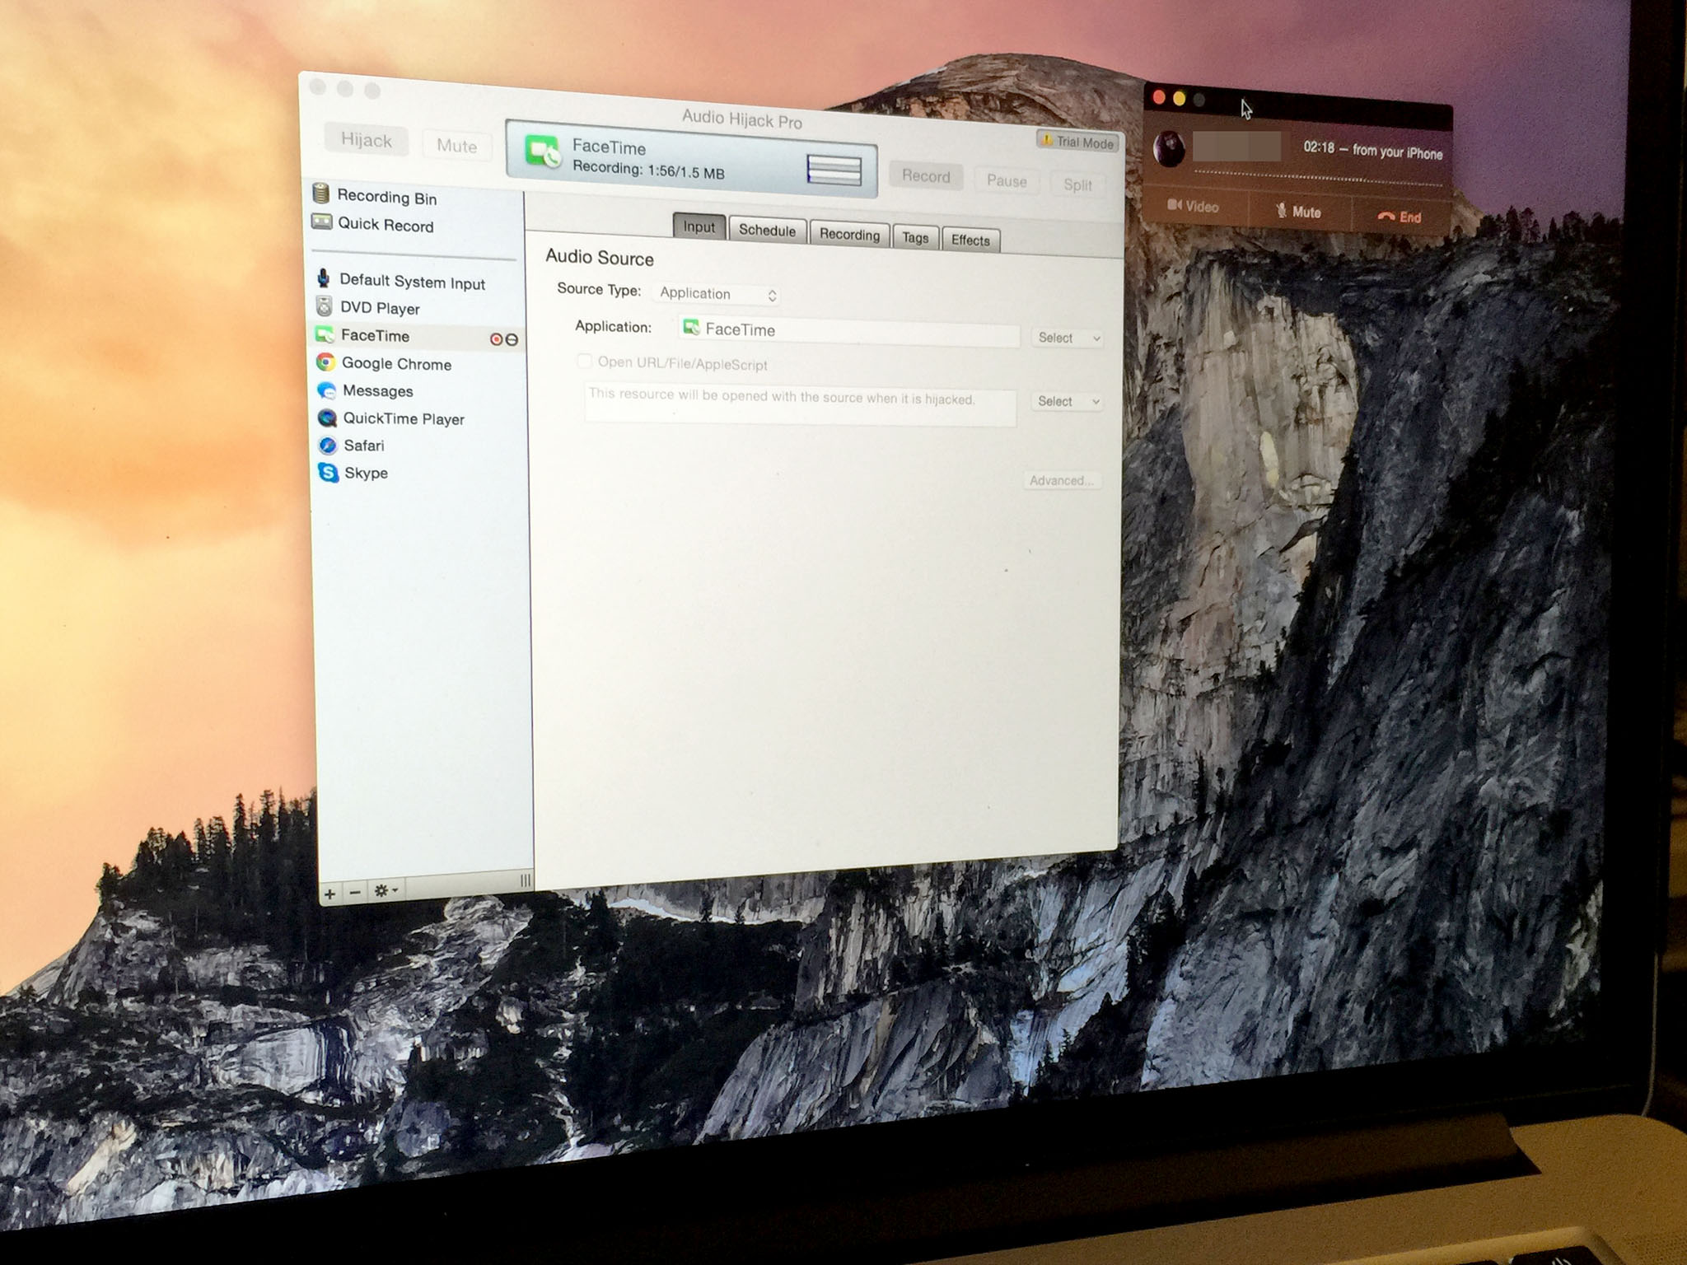The image size is (1687, 1265).
Task: Open the gear action menu below session list
Action: [x=386, y=891]
